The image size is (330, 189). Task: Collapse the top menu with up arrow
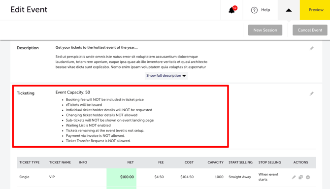[x=289, y=10]
